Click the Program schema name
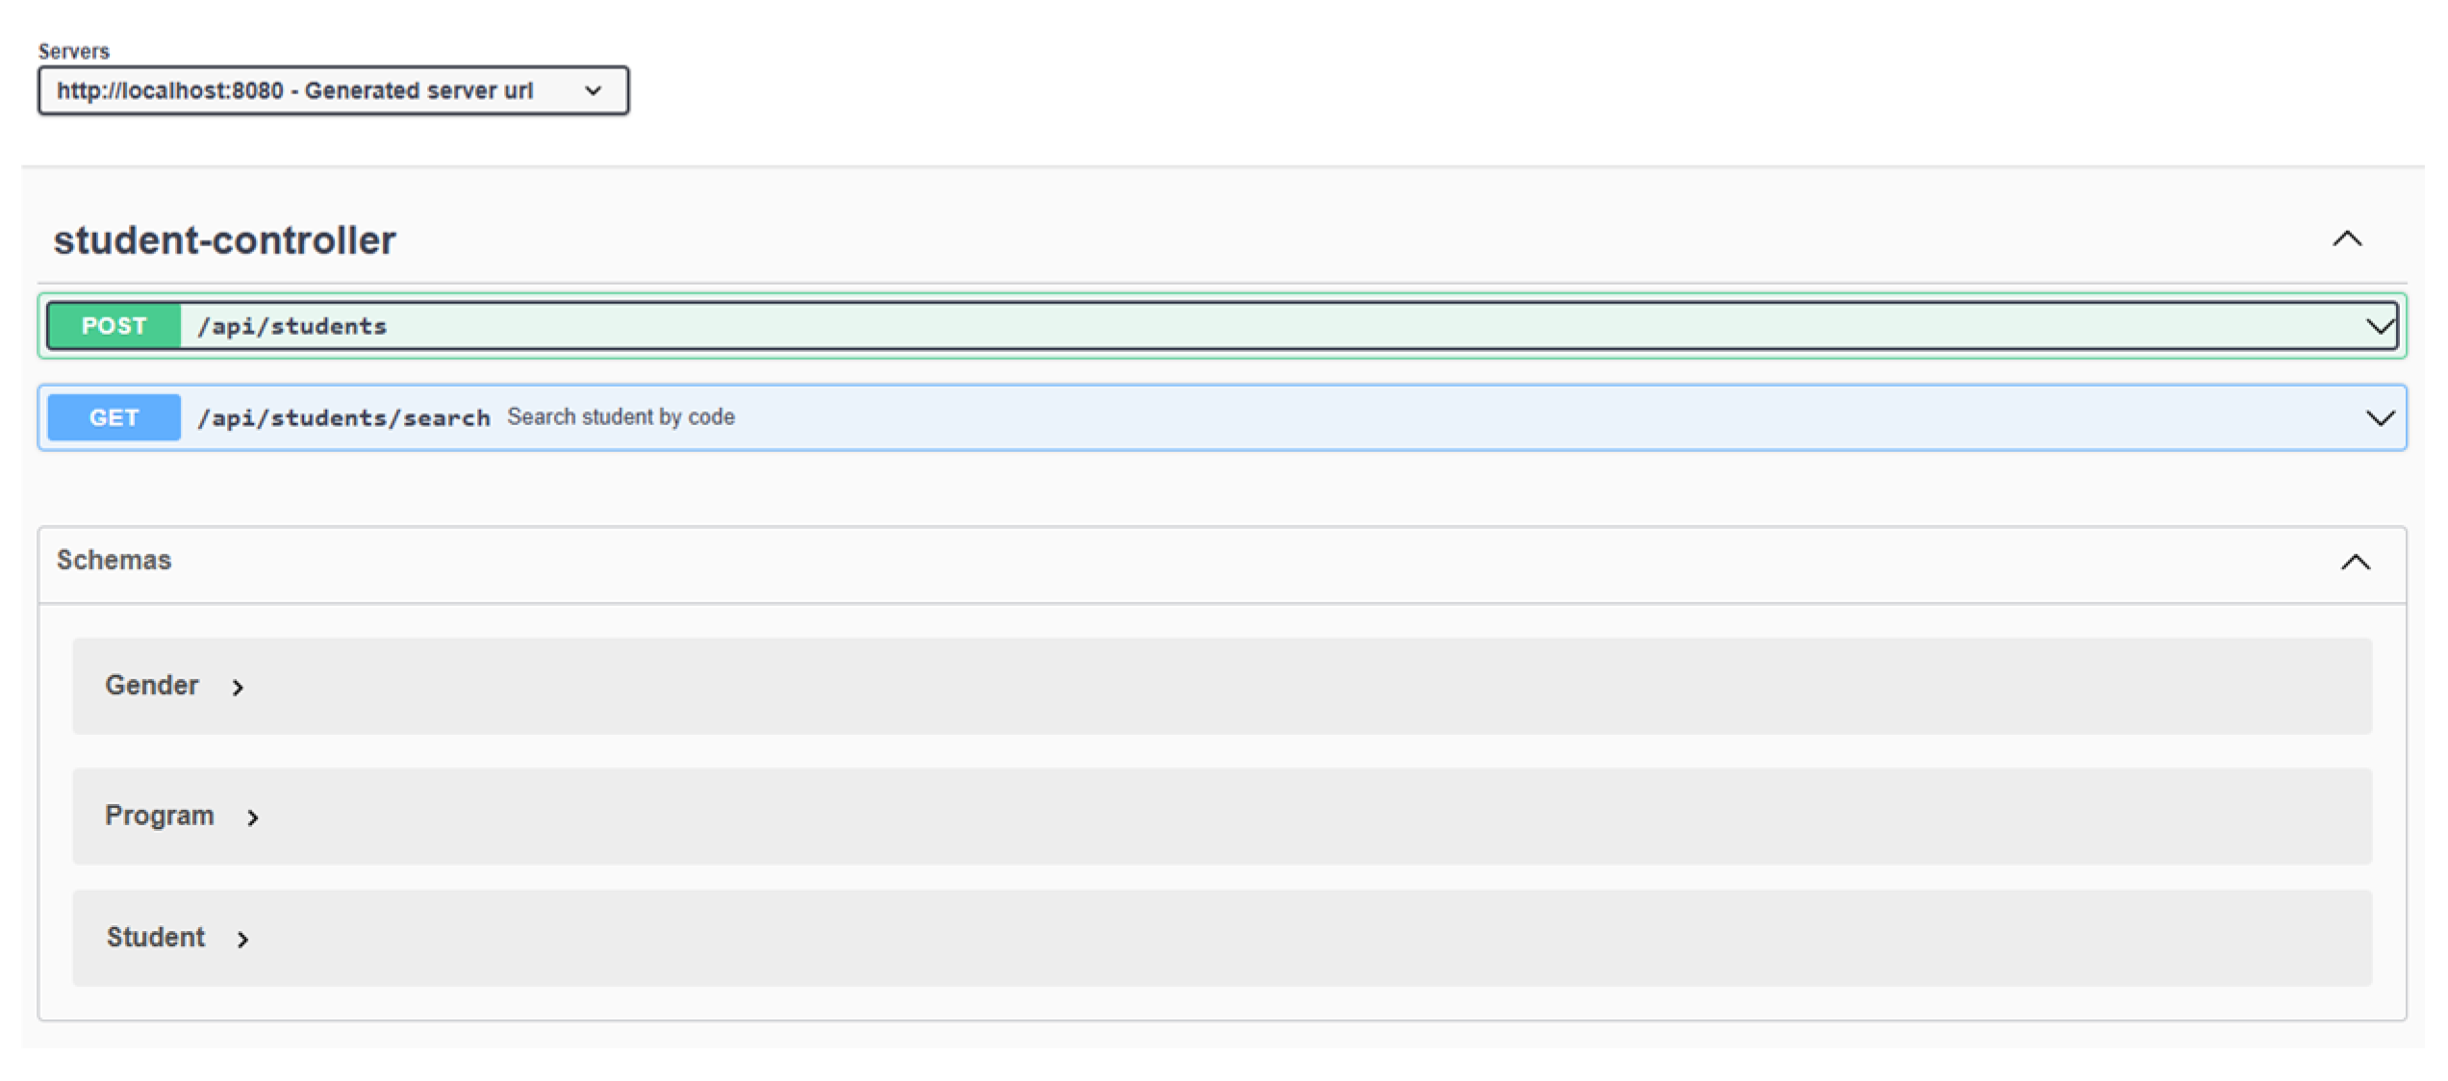2448x1081 pixels. click(x=160, y=816)
